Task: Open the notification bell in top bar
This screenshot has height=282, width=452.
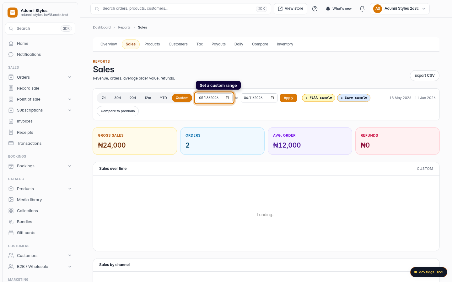Action: tap(362, 9)
